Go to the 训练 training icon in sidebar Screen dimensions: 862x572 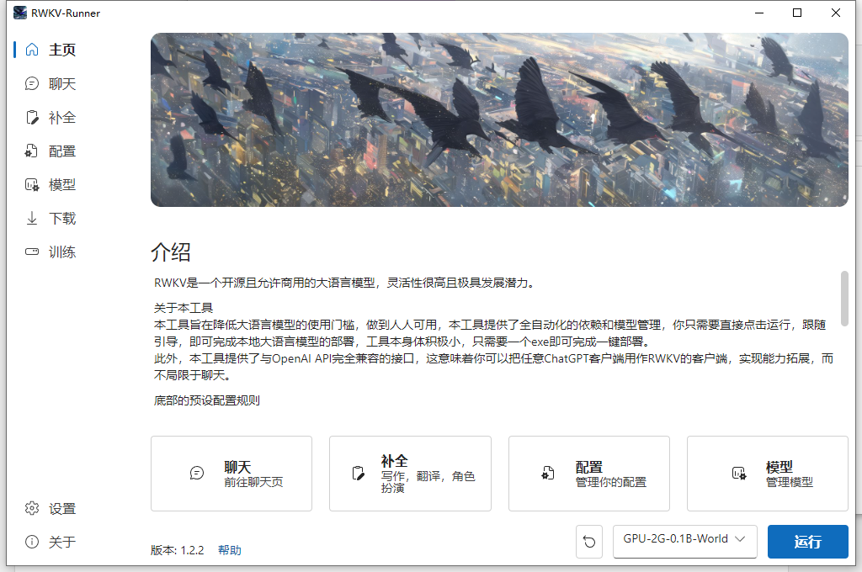32,252
